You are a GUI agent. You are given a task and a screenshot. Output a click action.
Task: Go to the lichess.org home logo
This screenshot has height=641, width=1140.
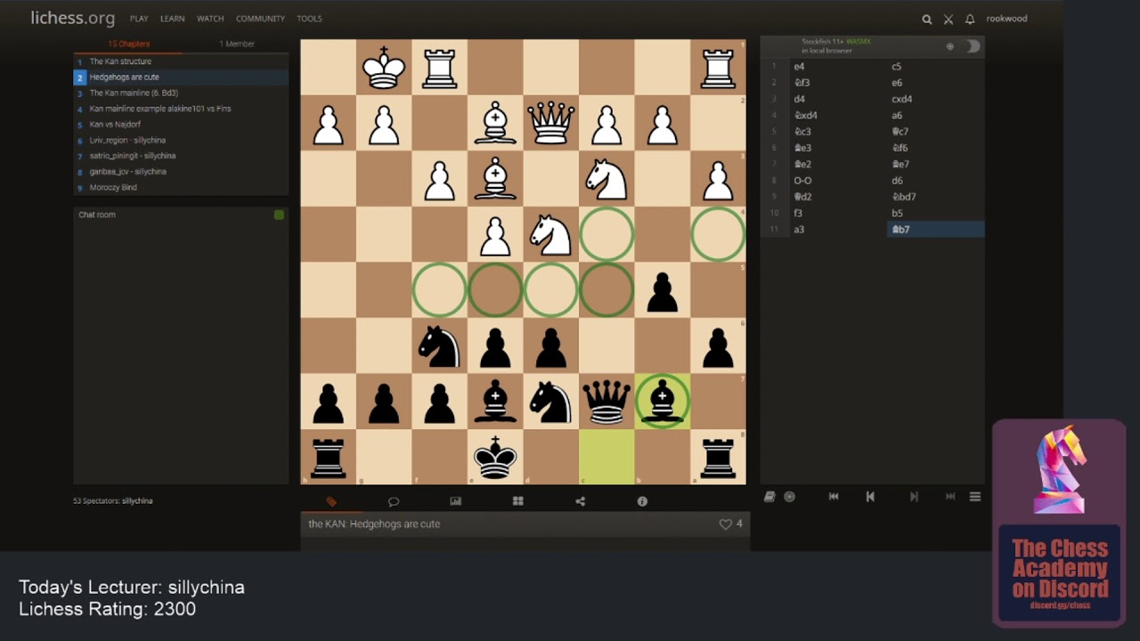[x=72, y=18]
